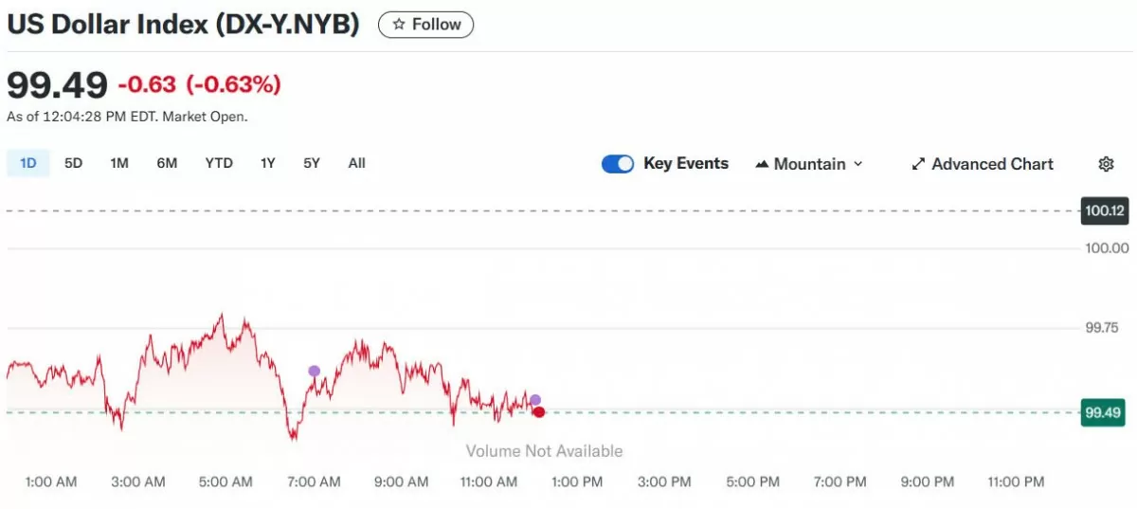Switch chart to YTD range
This screenshot has width=1137, height=509.
click(x=219, y=163)
